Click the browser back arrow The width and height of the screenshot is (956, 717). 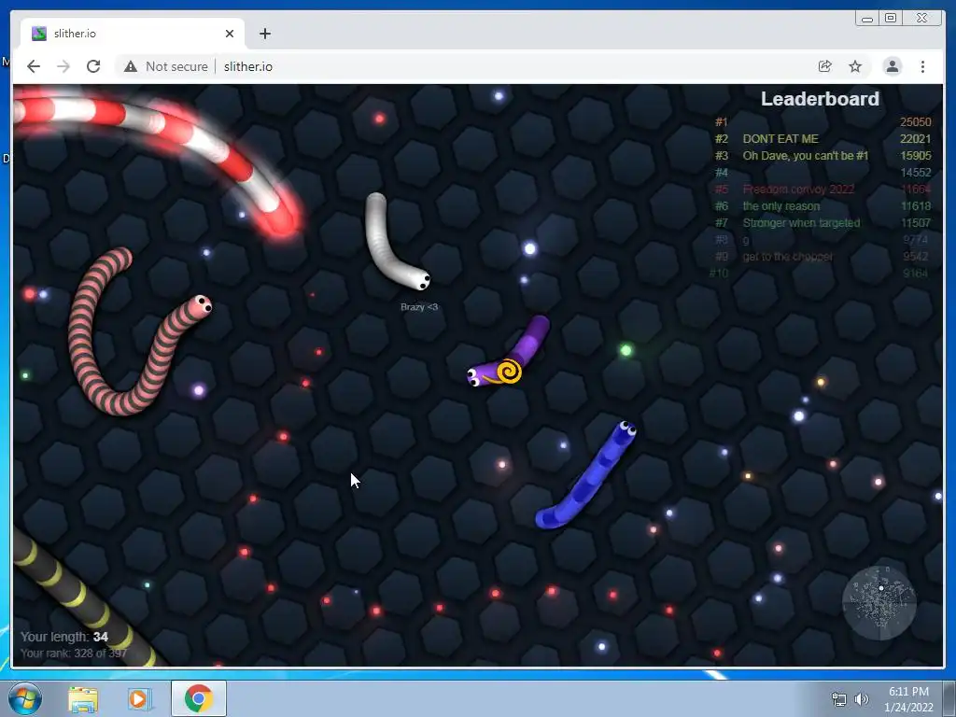[x=34, y=66]
